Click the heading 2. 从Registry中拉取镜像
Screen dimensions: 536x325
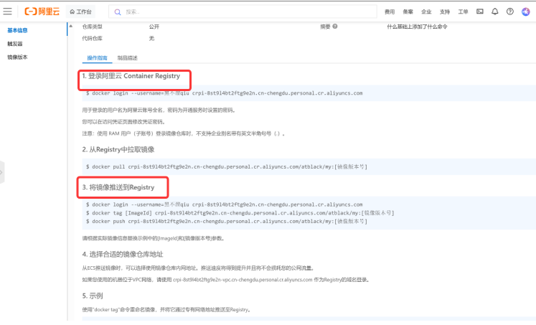click(x=118, y=149)
